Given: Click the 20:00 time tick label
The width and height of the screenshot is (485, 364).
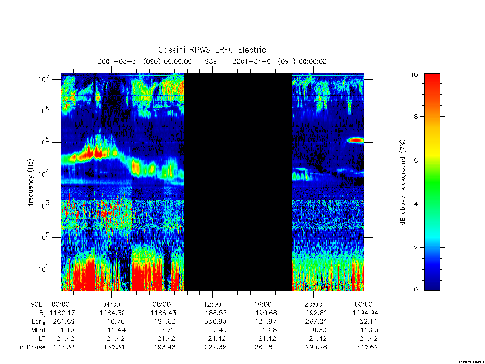Looking at the screenshot, I should [314, 304].
